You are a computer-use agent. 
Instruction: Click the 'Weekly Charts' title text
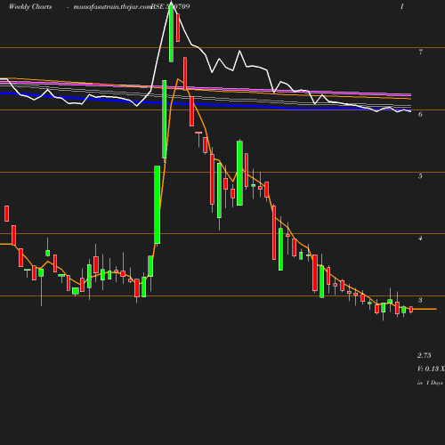tap(30, 7)
